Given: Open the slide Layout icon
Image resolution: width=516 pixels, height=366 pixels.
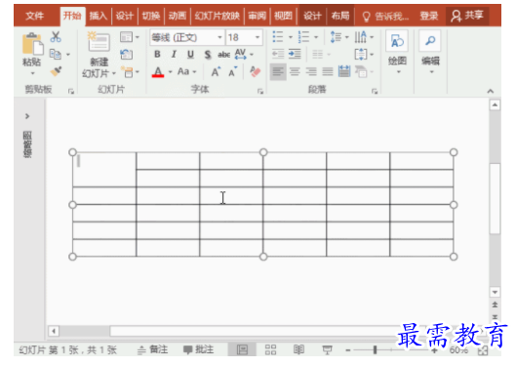Looking at the screenshot, I should tap(127, 37).
